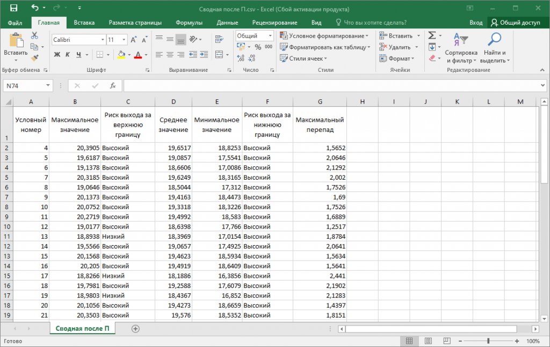Copy the selection with the Copy icon
This screenshot has width=550, height=347.
pos(34,47)
